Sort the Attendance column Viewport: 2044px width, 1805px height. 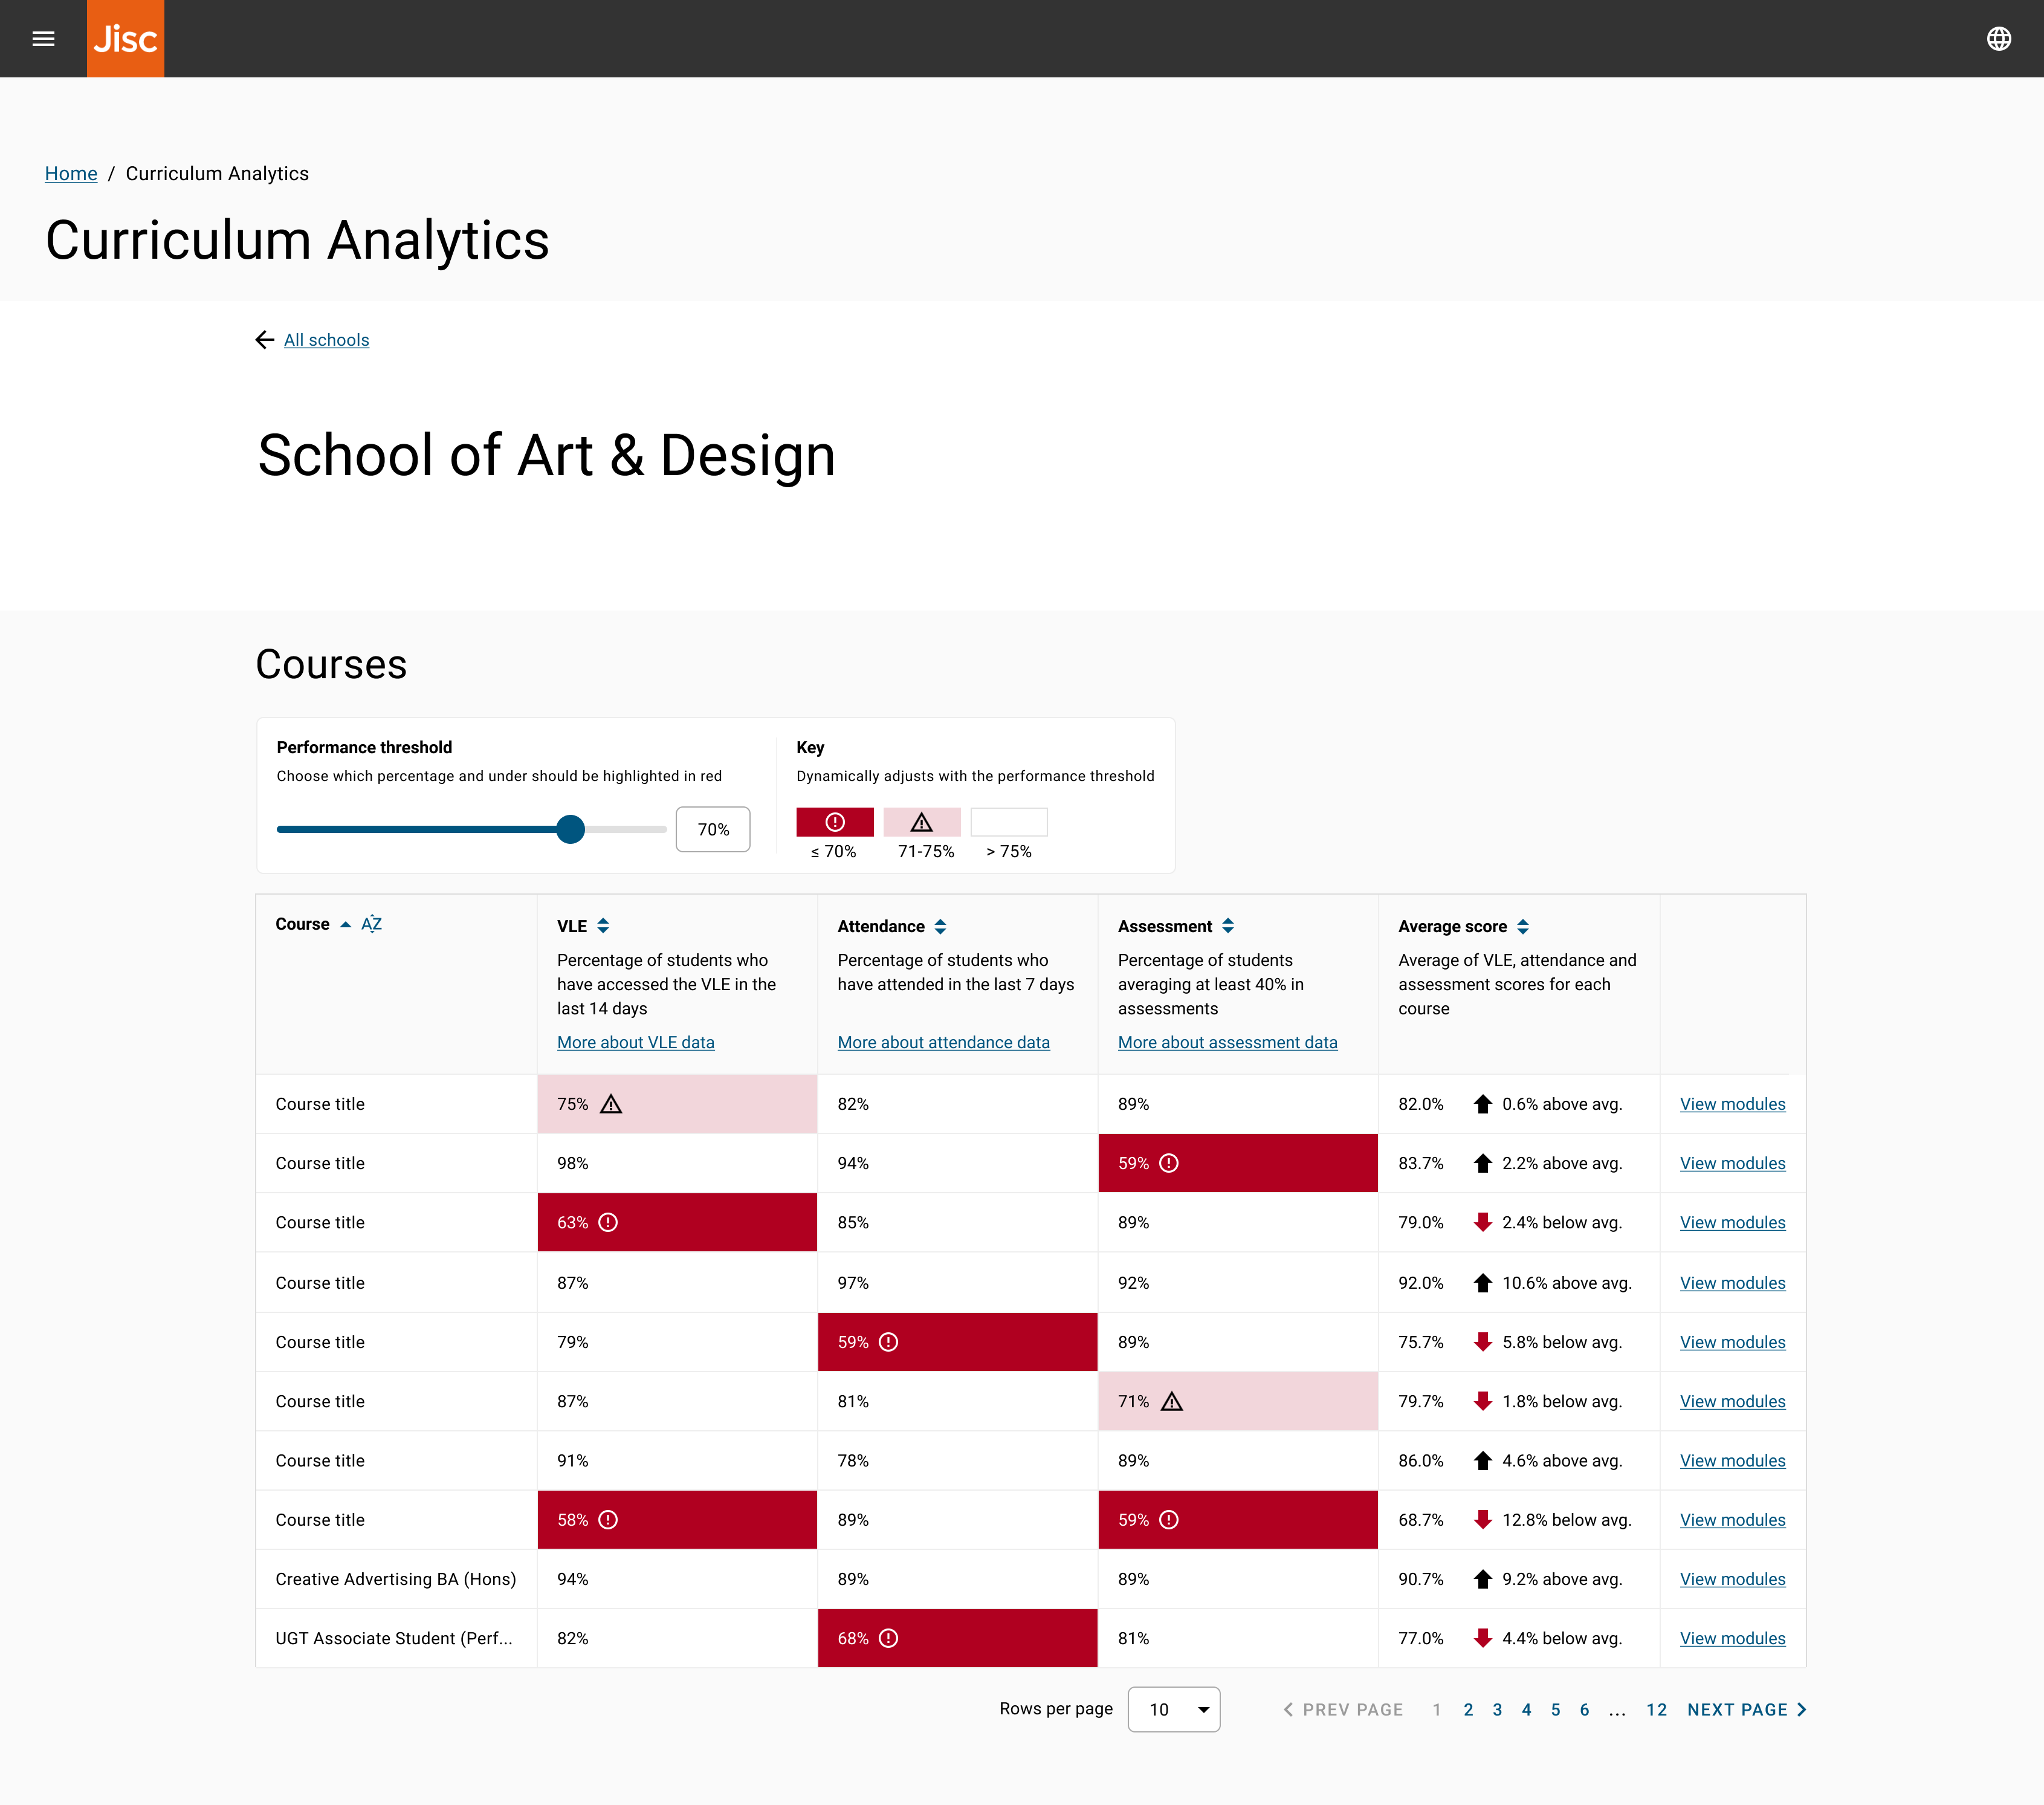pos(940,926)
